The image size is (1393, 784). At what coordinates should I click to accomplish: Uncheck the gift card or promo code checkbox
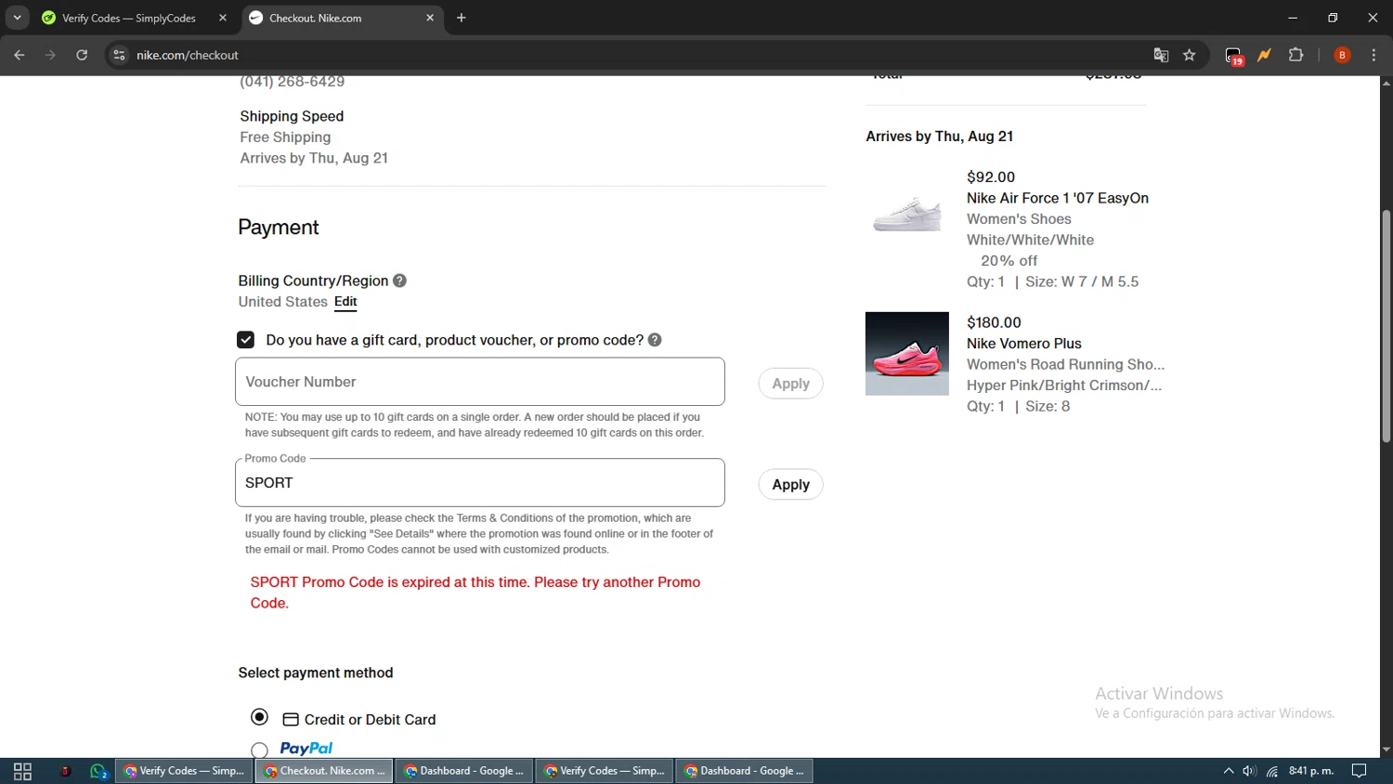pos(246,340)
